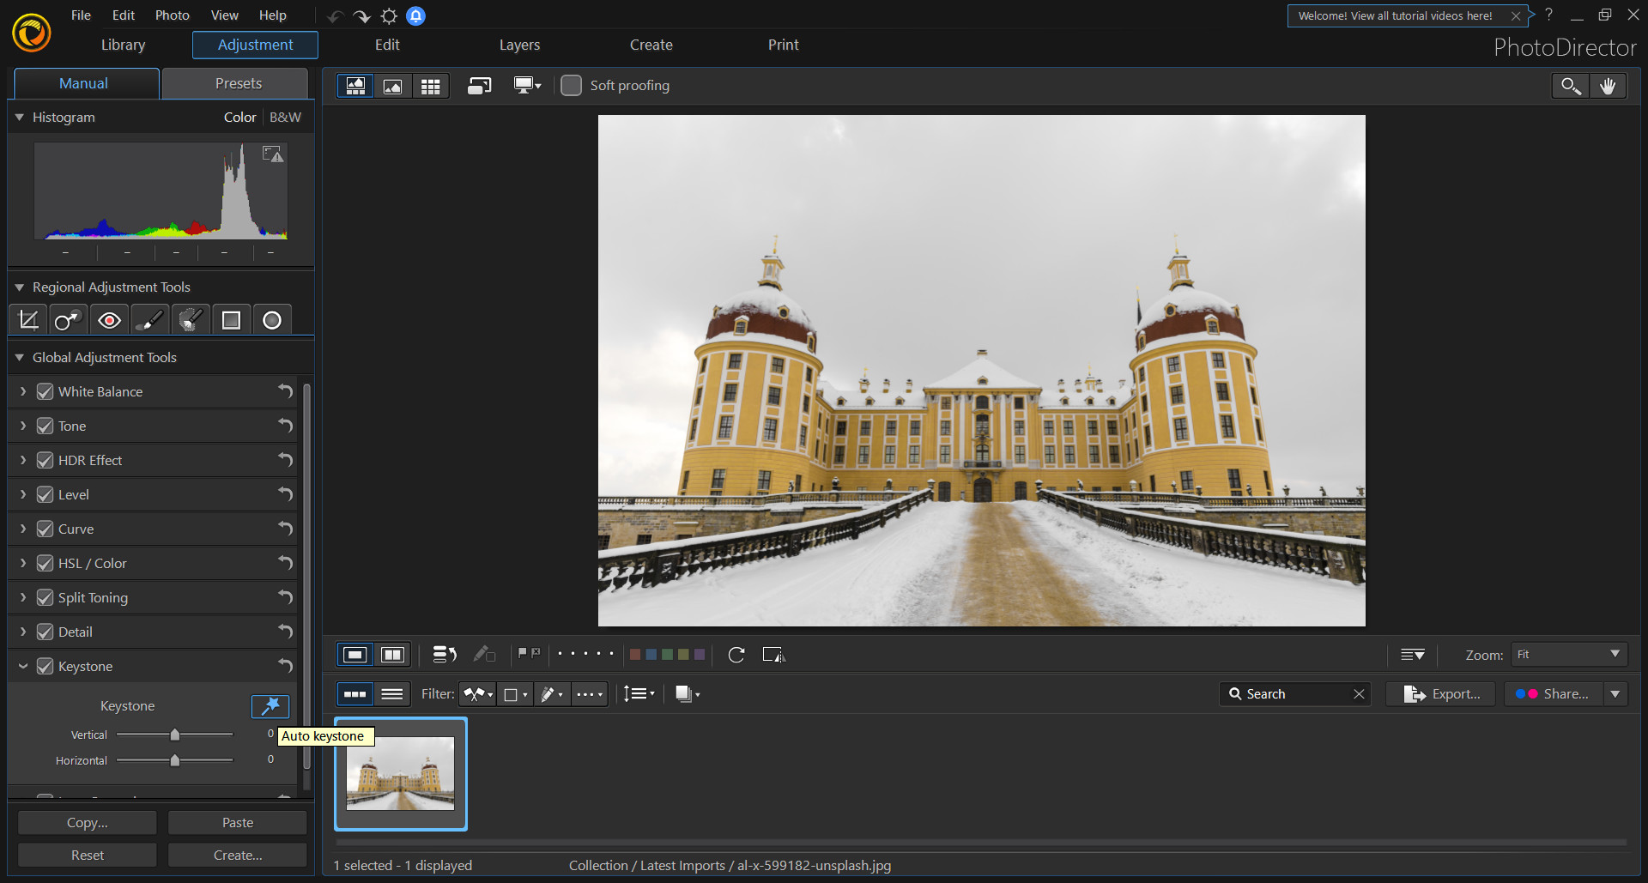Expand the Tone adjustment section
1648x883 pixels.
click(22, 426)
